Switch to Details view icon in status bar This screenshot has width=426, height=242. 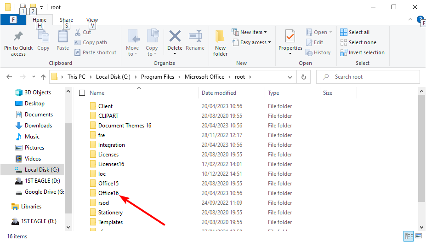[x=409, y=236]
